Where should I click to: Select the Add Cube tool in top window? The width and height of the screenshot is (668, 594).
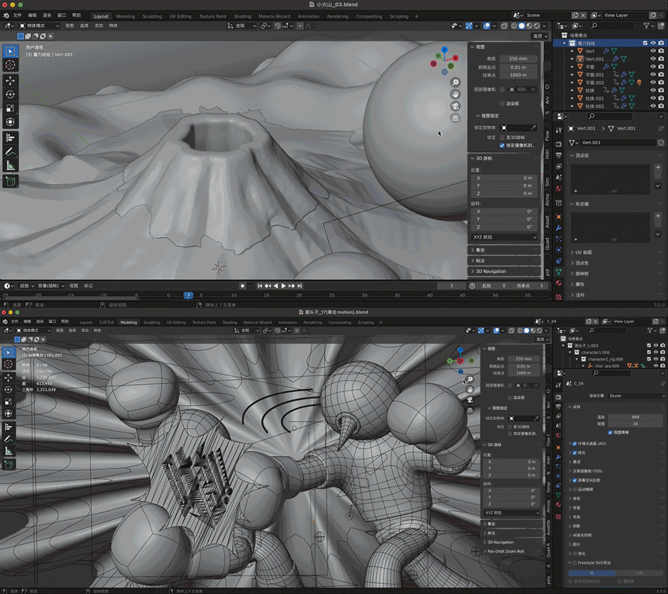[10, 181]
